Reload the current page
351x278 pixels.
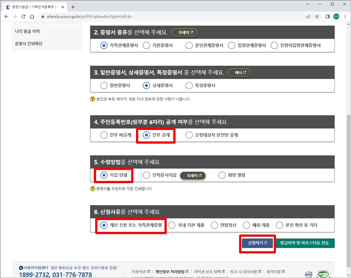click(23, 17)
